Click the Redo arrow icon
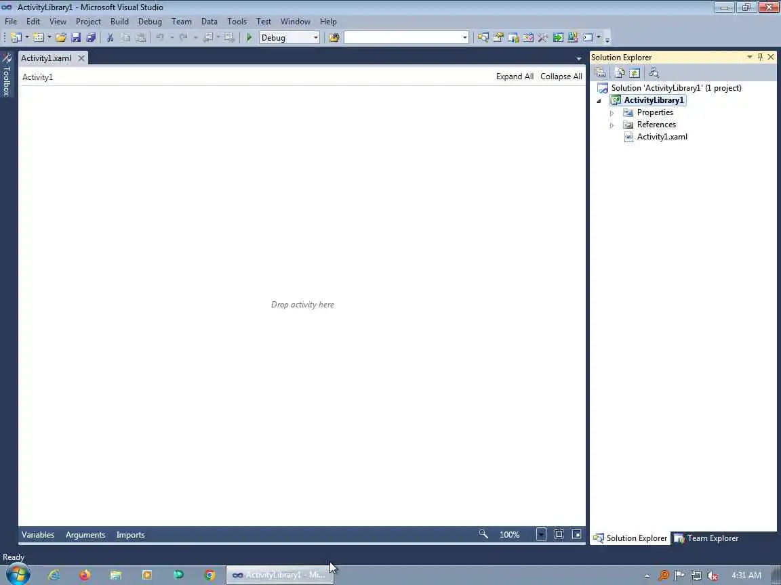 pyautogui.click(x=183, y=37)
